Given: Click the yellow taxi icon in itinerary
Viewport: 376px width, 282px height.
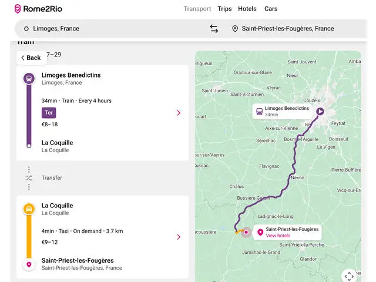Looking at the screenshot, I should [x=29, y=209].
